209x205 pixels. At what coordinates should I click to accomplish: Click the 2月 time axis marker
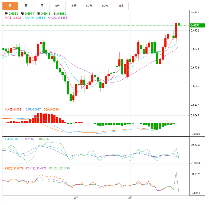[x=76, y=198]
